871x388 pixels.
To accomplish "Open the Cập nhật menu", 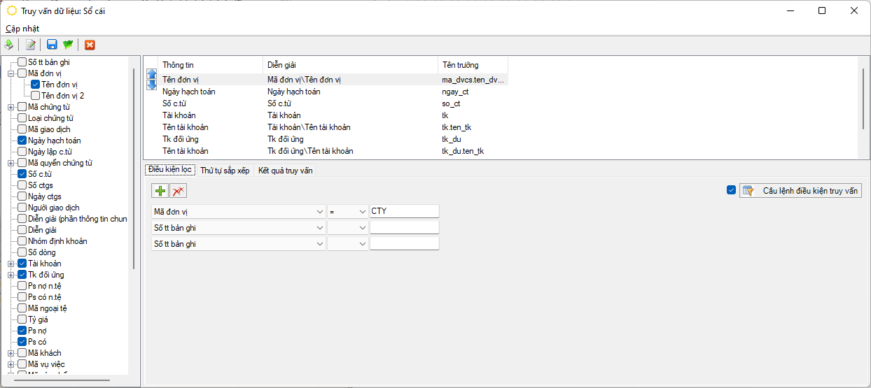I will tap(22, 29).
